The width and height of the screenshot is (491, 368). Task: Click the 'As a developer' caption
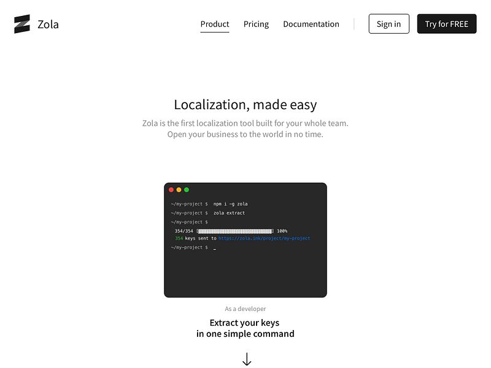pyautogui.click(x=245, y=309)
